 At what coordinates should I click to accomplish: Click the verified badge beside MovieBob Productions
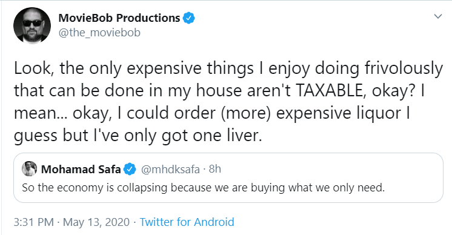[189, 18]
